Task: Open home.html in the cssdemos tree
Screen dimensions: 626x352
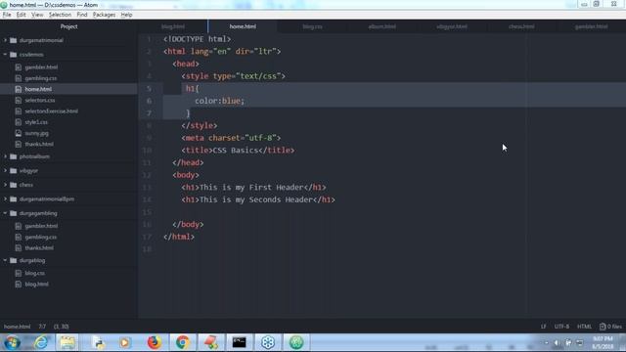Action: point(38,89)
